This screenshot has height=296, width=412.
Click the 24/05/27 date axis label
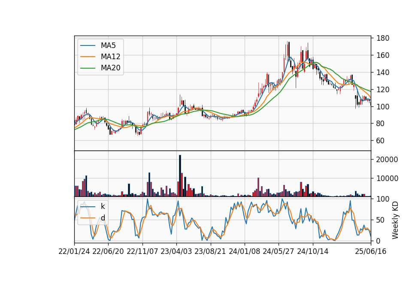[279, 251]
